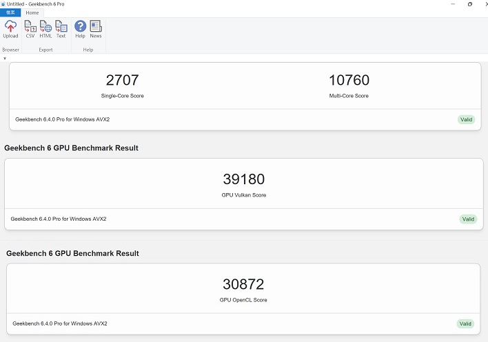Click the version text in OpenCL result card
The height and width of the screenshot is (342, 488).
(60, 323)
